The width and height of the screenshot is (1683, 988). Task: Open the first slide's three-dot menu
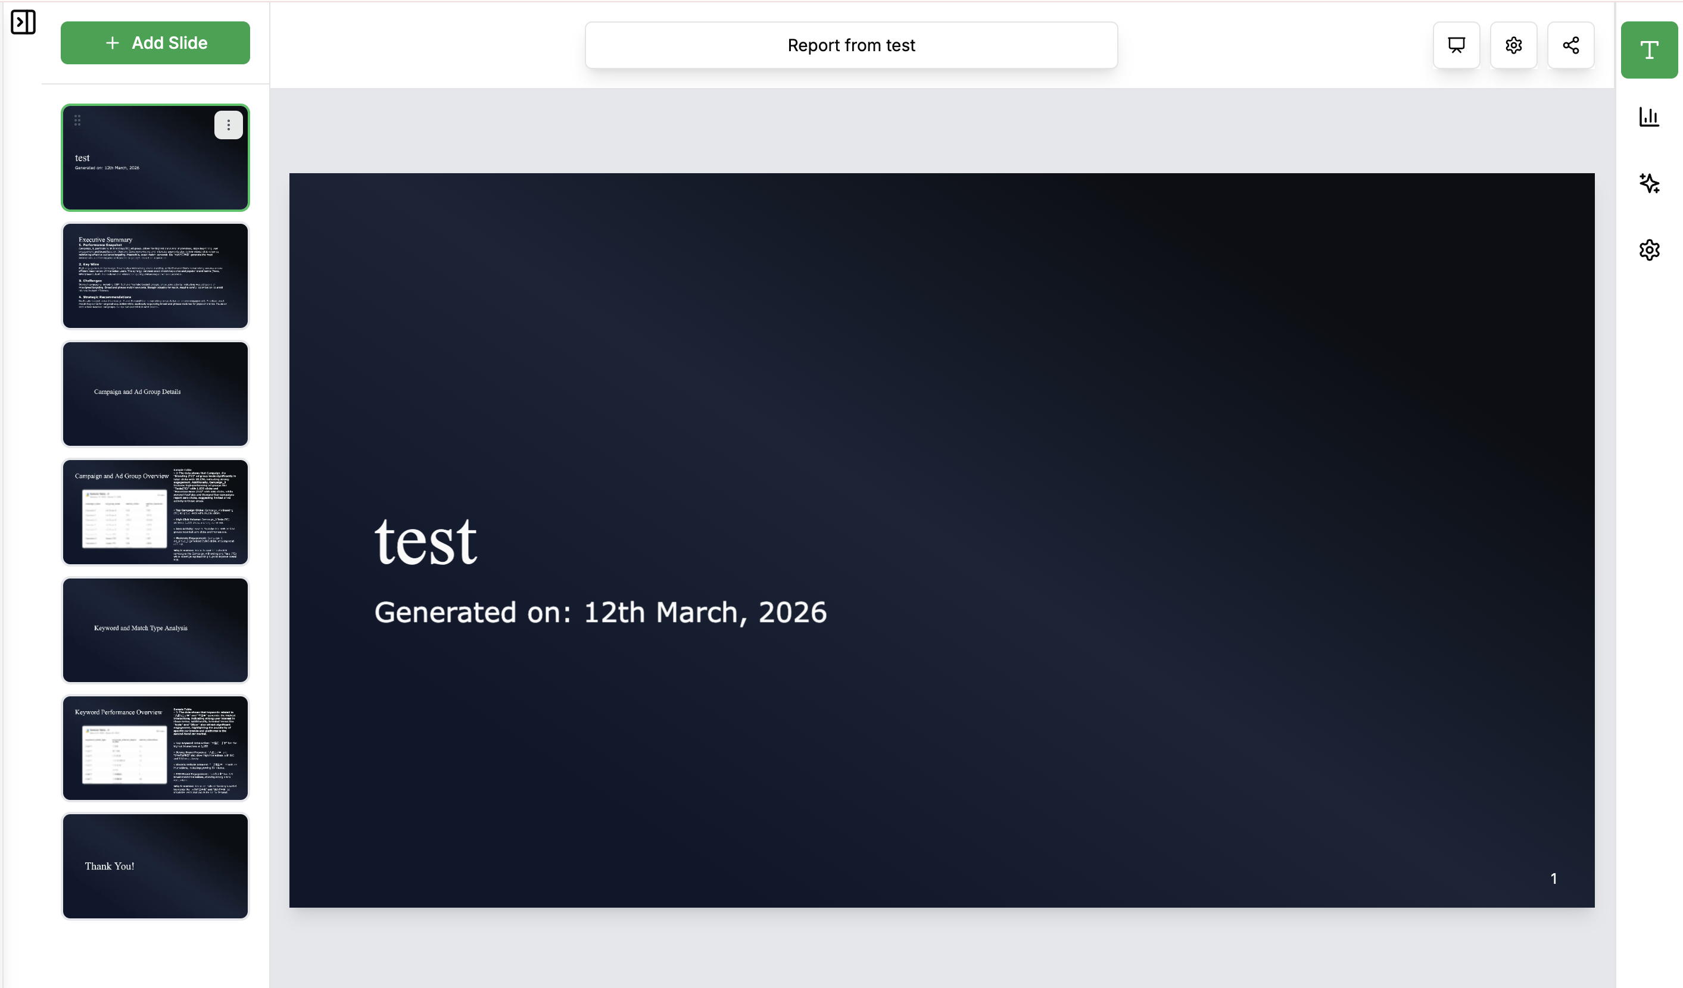point(229,125)
